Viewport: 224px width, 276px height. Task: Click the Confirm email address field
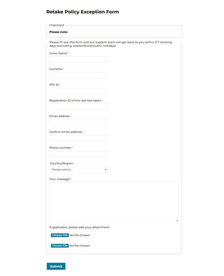pyautogui.click(x=78, y=138)
